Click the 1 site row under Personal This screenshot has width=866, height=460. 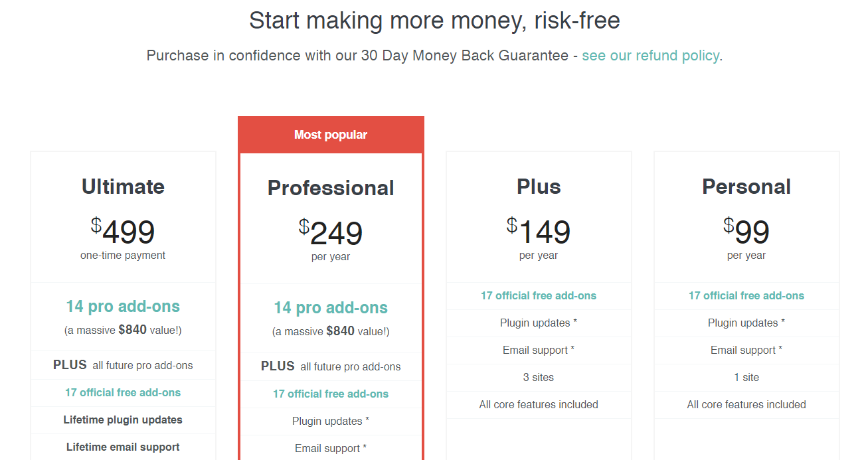(x=746, y=377)
